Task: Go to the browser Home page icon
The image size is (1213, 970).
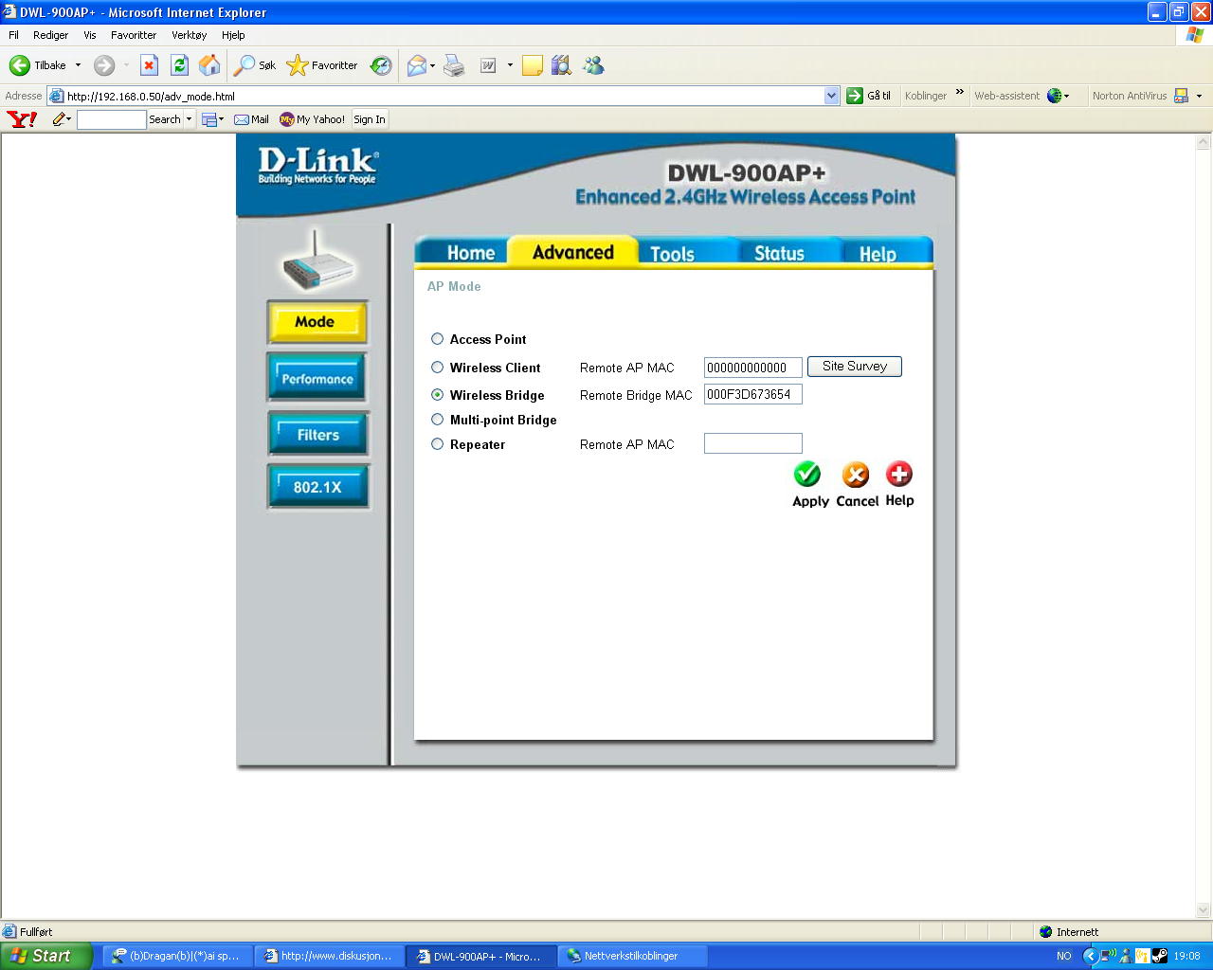Action: coord(209,65)
